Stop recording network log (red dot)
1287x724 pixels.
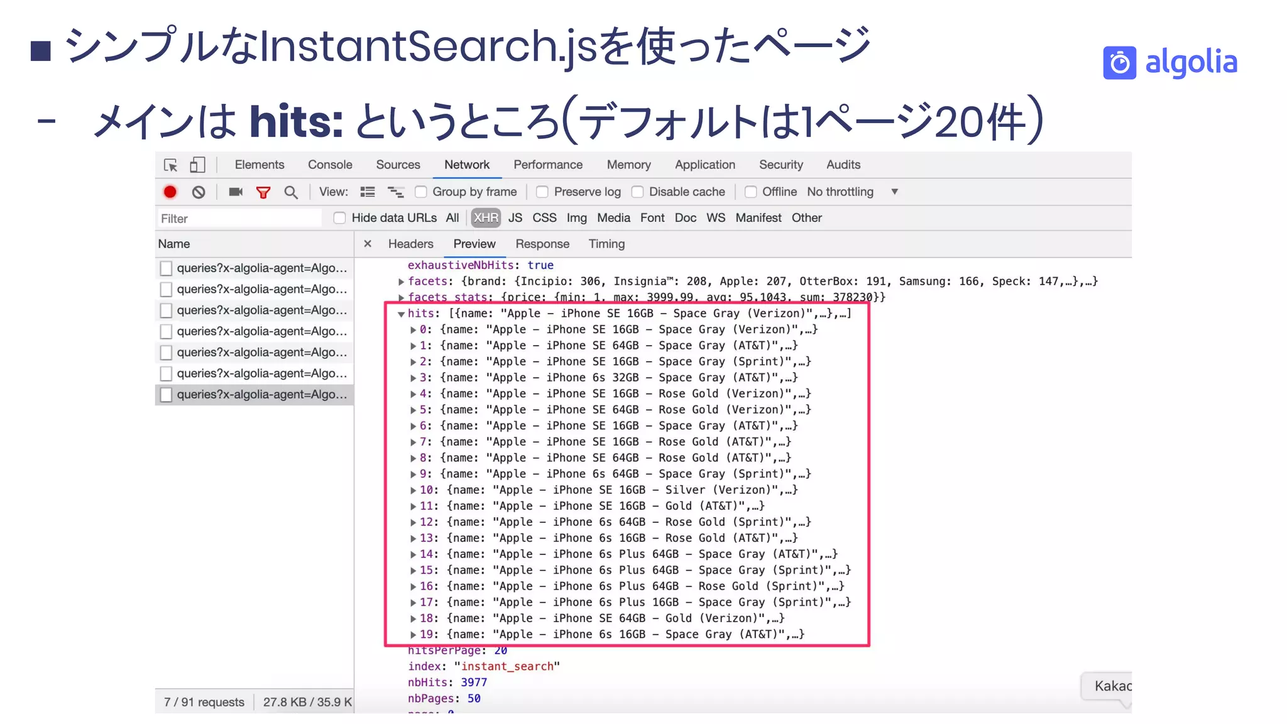click(170, 192)
